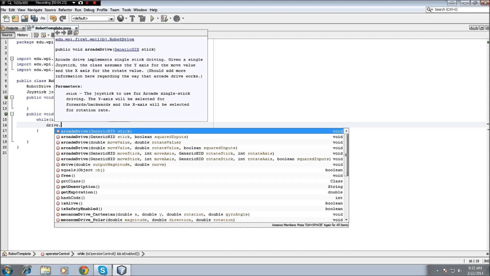Select mecanumDrive_Polar completion item
Viewport: 490px width, 276px height.
coord(199,220)
